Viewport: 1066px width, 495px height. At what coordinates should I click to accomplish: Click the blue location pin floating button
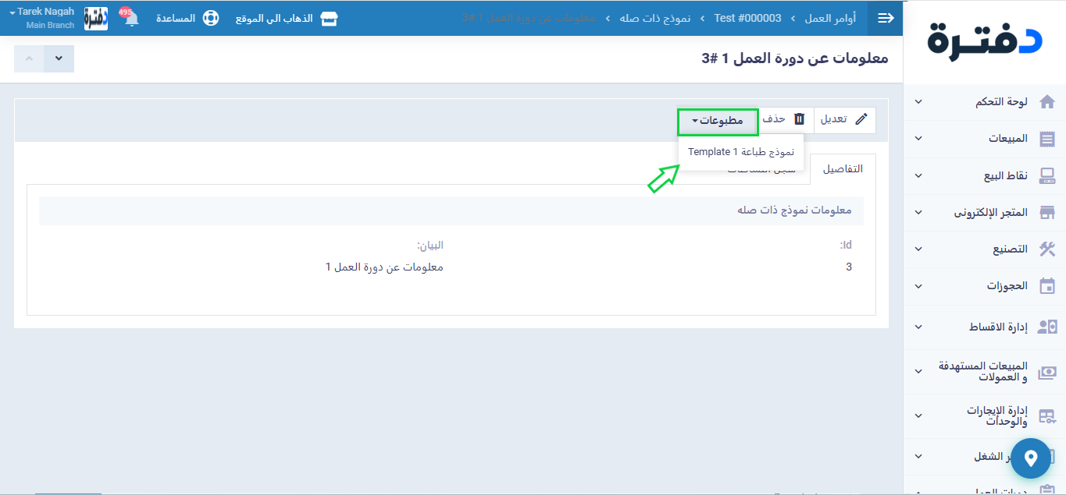coord(1031,458)
